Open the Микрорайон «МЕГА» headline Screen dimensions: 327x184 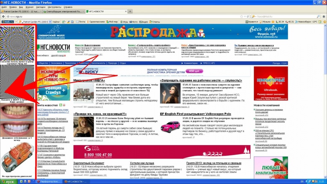(x=89, y=80)
